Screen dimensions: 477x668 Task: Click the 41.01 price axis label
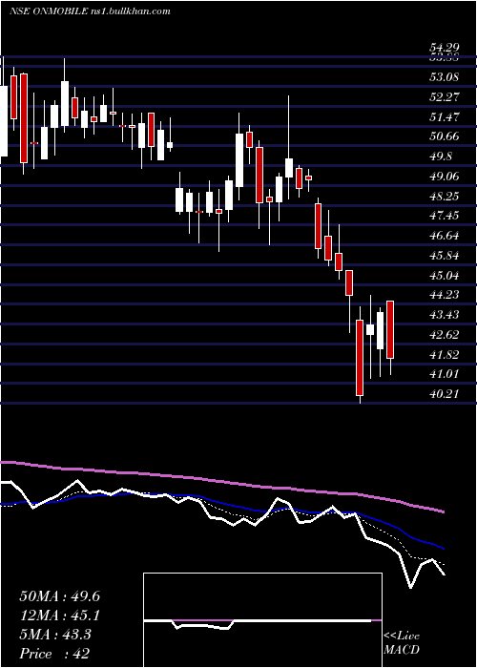coord(444,374)
